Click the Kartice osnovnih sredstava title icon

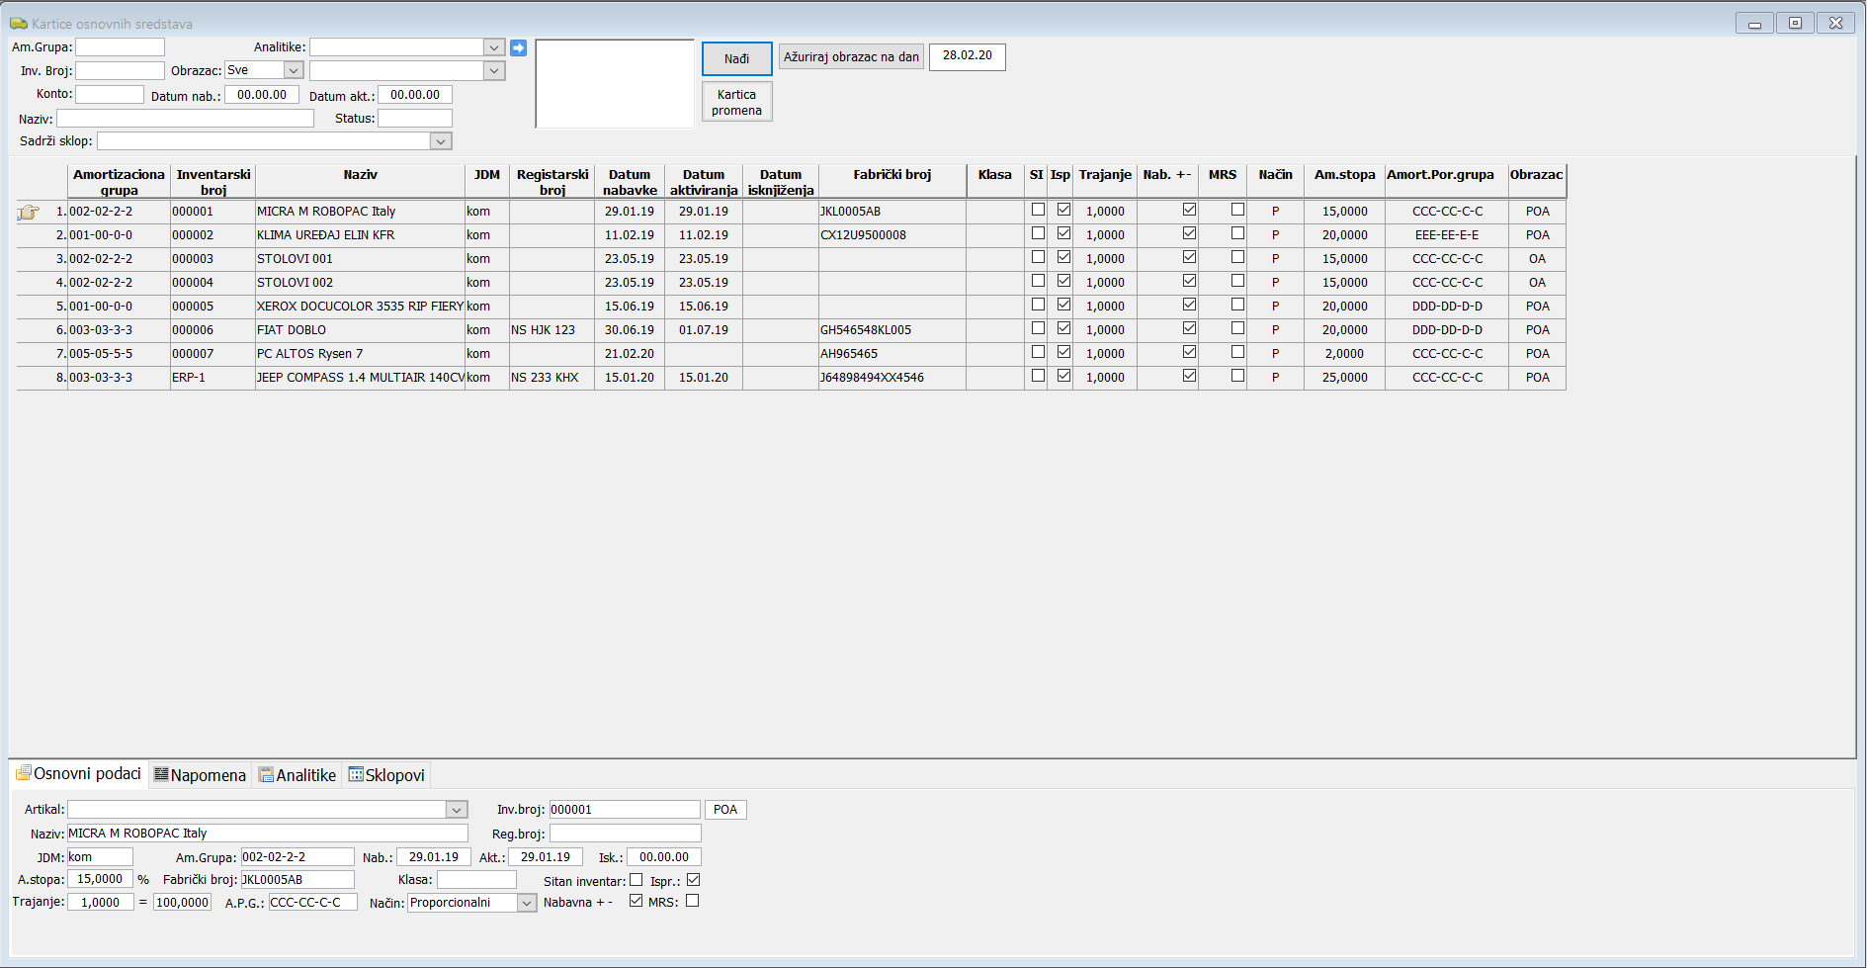[18, 24]
